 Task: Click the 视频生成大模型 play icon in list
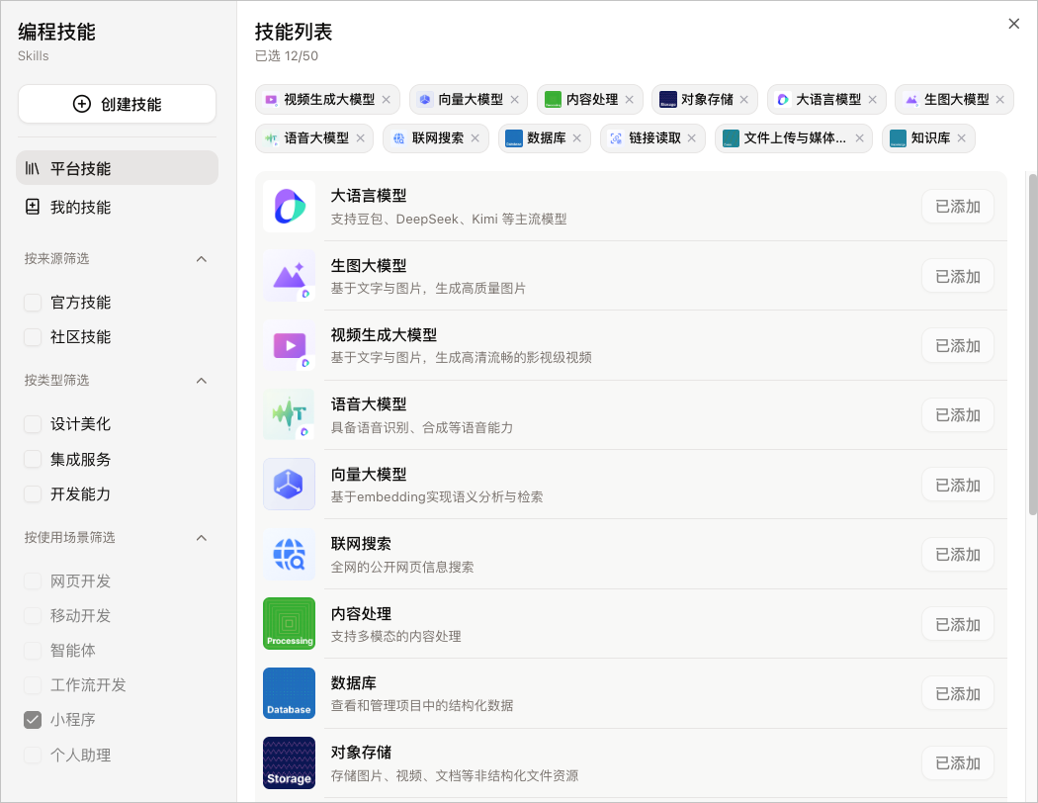[290, 345]
